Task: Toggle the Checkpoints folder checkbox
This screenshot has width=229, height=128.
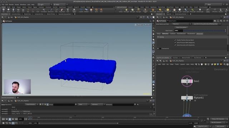Action: click(160, 48)
